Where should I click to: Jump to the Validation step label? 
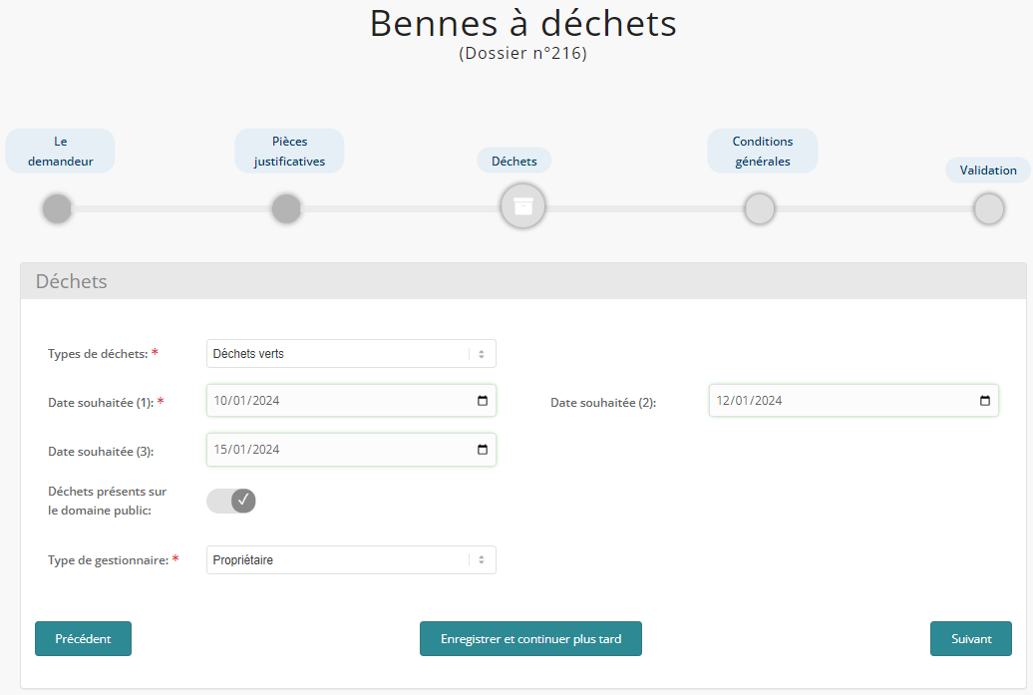tap(988, 171)
